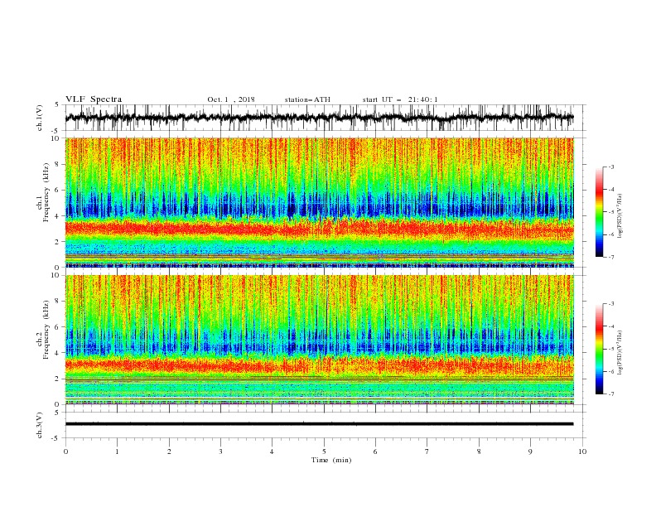Click the ch.2 spectrogram color bar

click(x=599, y=349)
